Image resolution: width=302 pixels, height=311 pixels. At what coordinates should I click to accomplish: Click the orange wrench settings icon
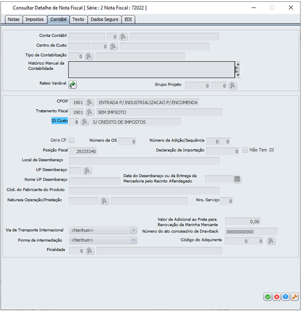tap(294, 297)
